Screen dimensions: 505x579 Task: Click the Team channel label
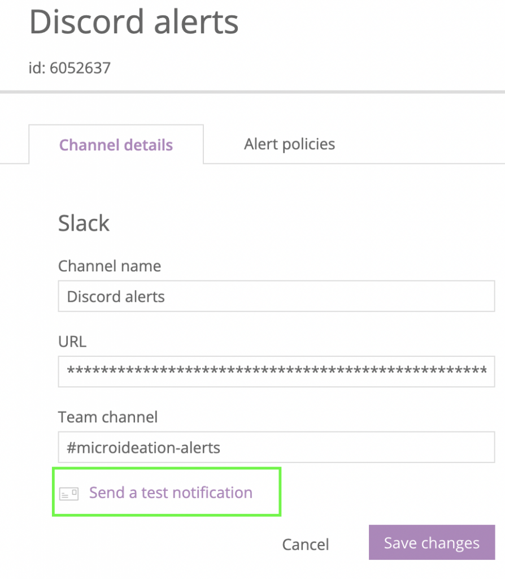point(108,417)
